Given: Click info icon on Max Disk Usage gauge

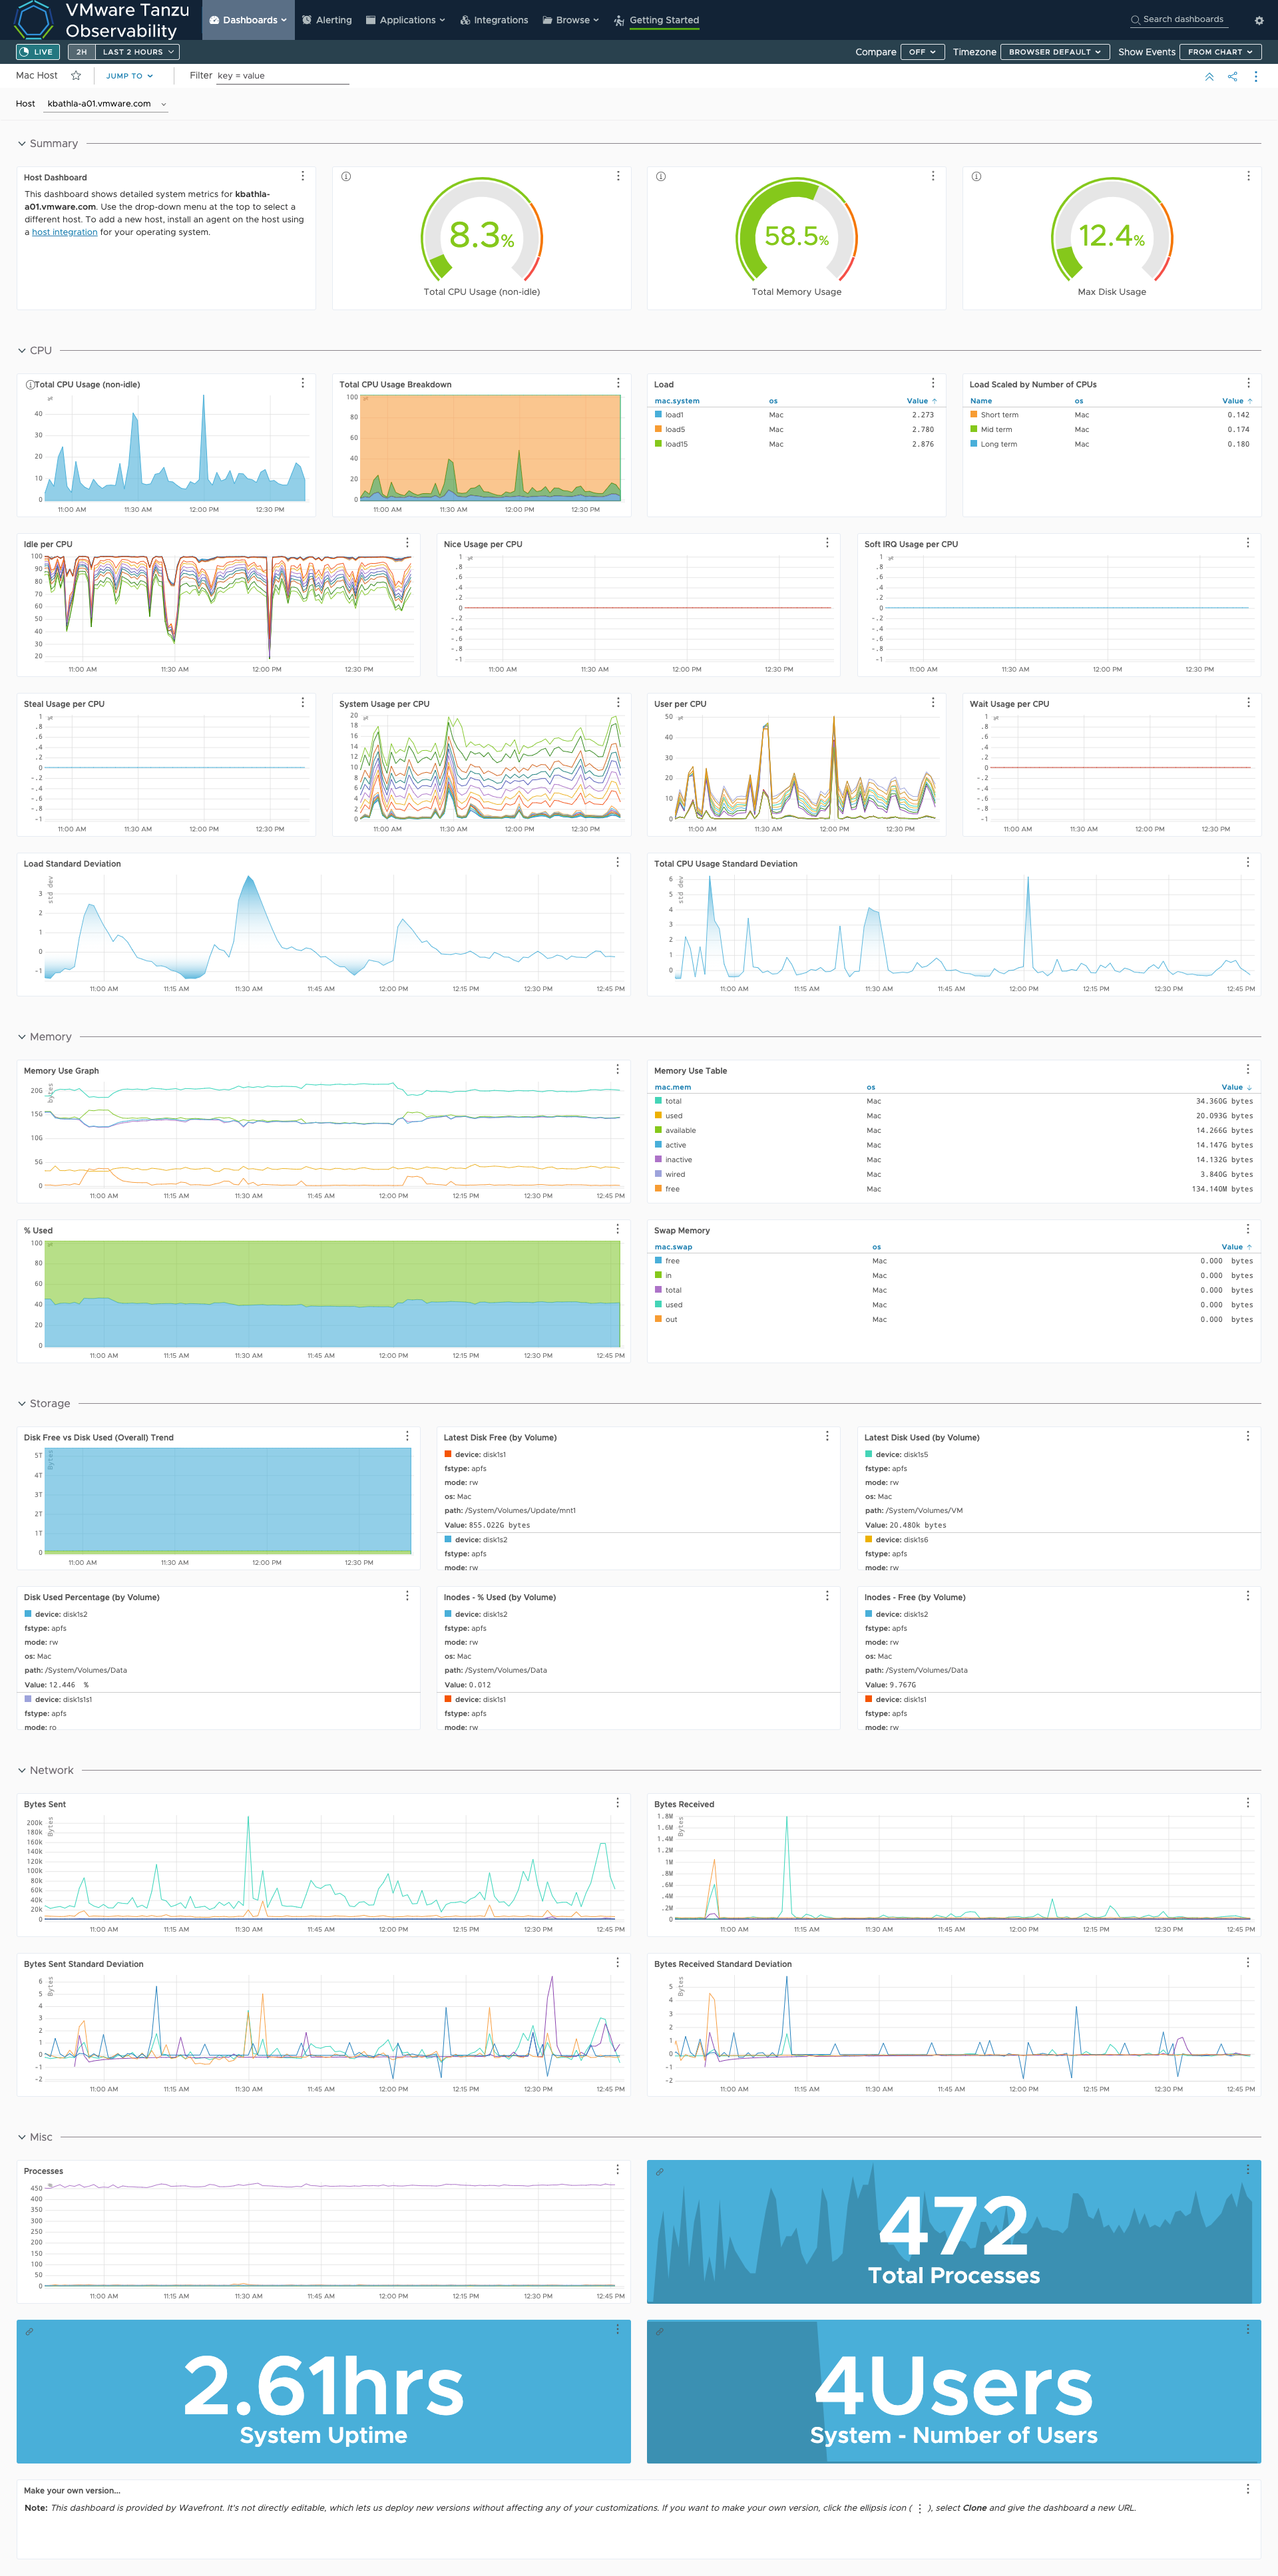Looking at the screenshot, I should [976, 176].
